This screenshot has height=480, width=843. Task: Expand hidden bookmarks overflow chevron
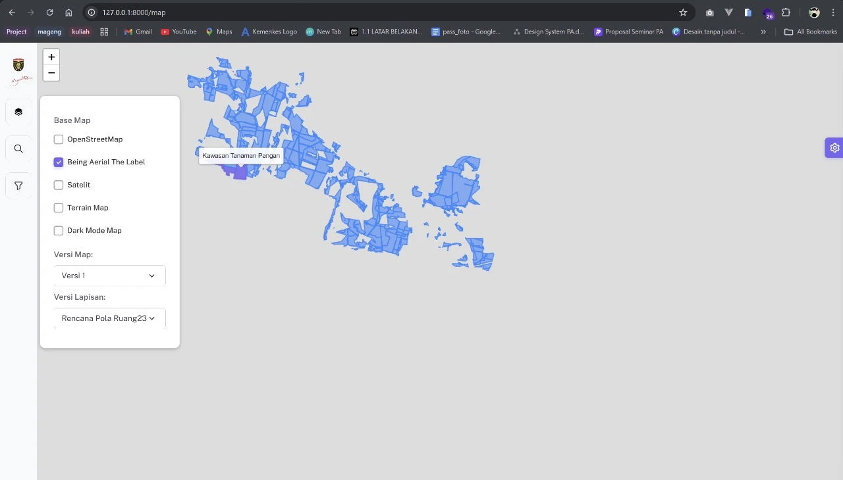coord(763,32)
